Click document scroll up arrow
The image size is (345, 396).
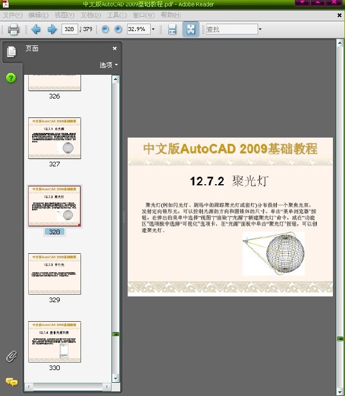pyautogui.click(x=340, y=43)
